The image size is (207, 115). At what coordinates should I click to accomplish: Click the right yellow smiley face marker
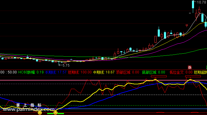(x=55, y=113)
